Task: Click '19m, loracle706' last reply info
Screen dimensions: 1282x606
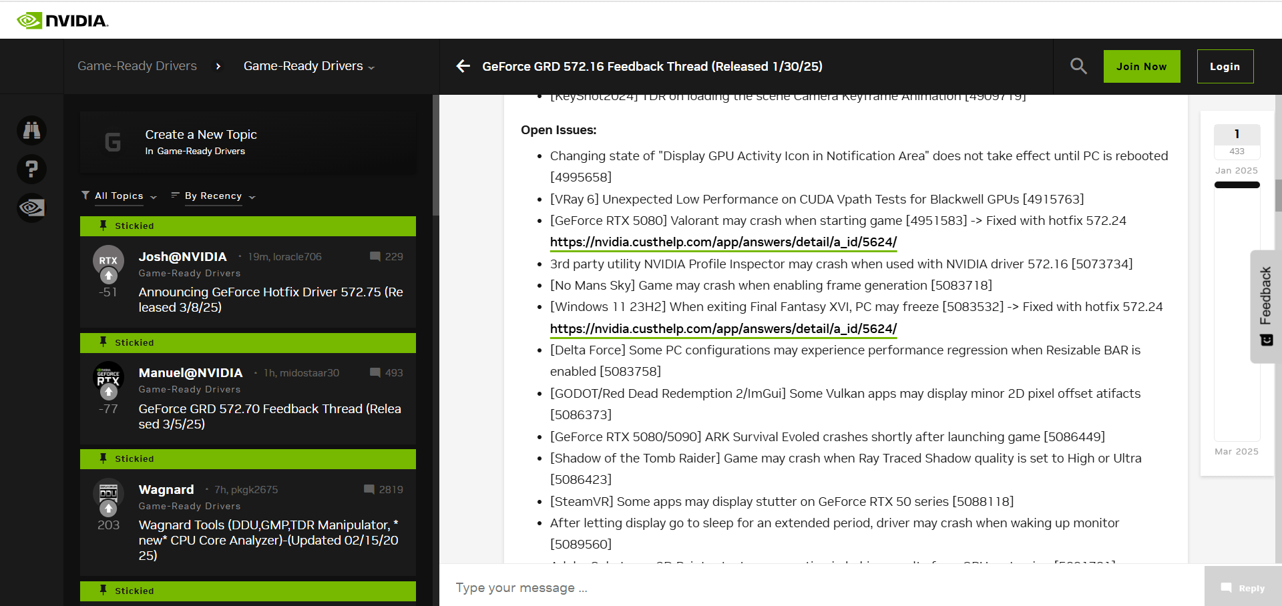Action: point(285,256)
